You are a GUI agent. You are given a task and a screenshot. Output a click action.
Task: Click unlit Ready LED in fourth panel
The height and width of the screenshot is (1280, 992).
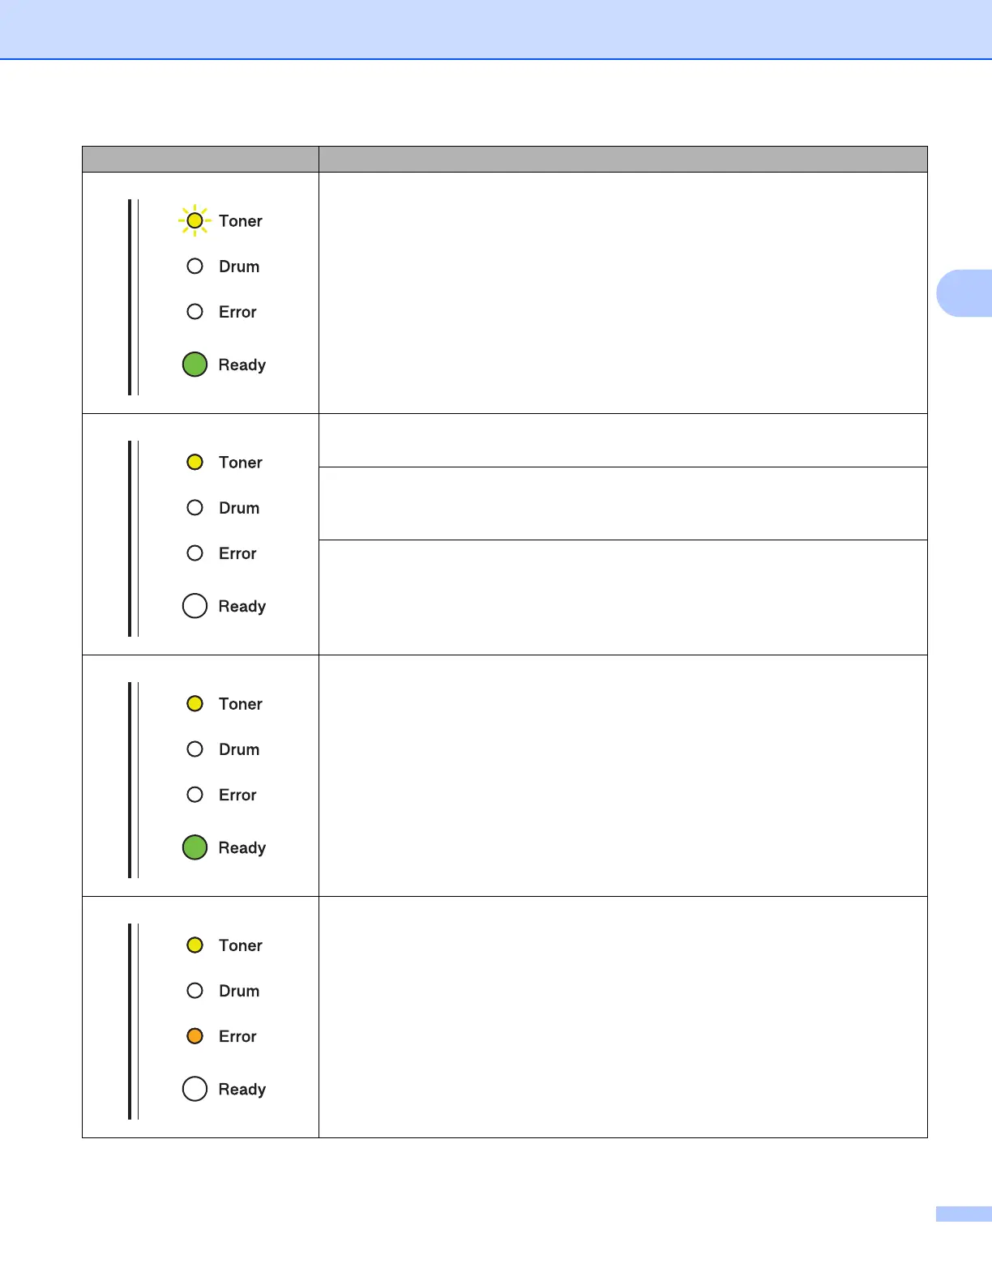[195, 1089]
